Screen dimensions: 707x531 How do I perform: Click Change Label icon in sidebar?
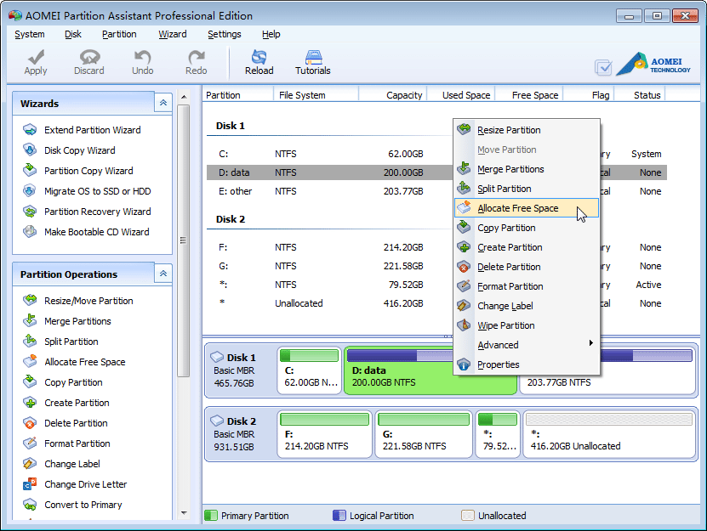pyautogui.click(x=30, y=464)
